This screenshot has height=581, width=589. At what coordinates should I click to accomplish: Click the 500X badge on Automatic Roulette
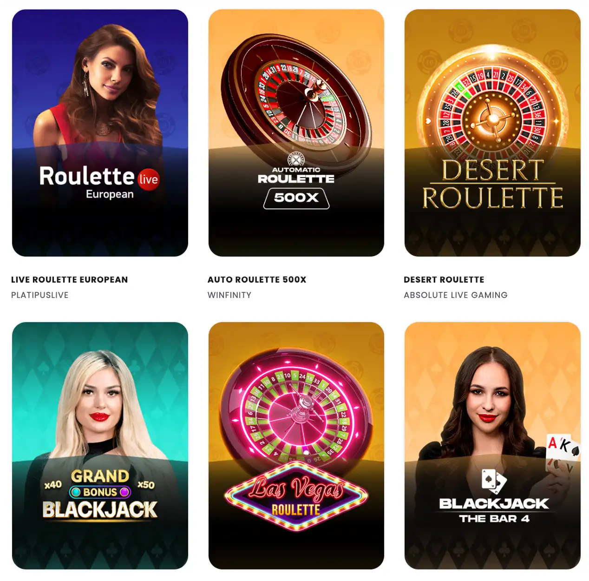(x=296, y=198)
